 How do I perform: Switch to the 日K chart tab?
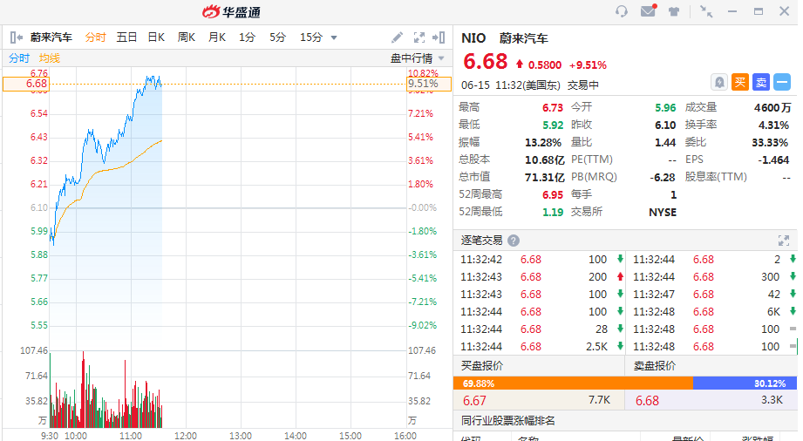click(x=156, y=37)
